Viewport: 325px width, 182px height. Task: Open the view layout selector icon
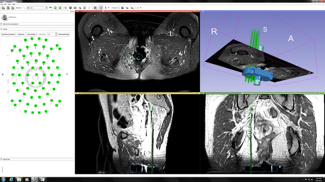click(95, 8)
